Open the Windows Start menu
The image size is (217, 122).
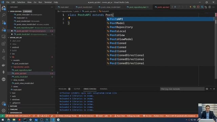[x=3, y=120]
